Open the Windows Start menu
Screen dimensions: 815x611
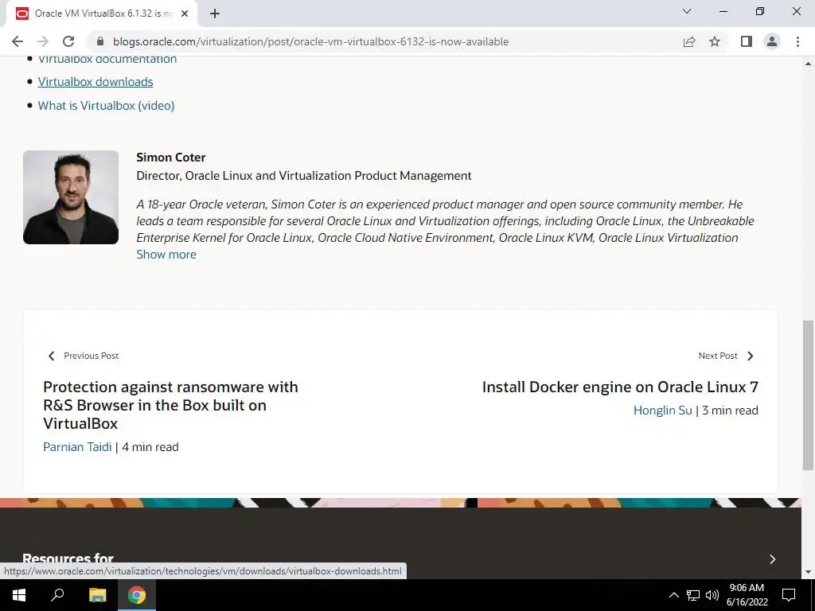tap(19, 595)
